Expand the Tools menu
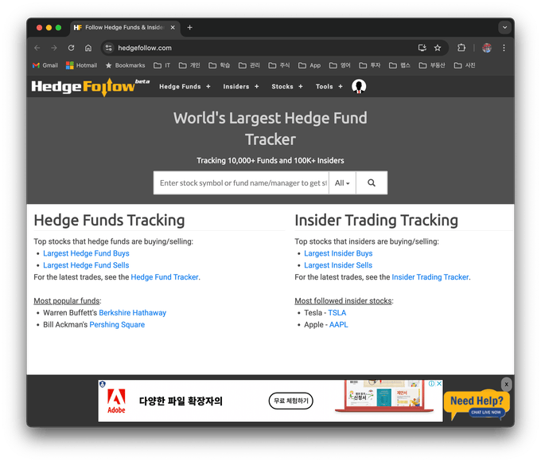Viewport: 541px width, 462px height. [x=329, y=87]
